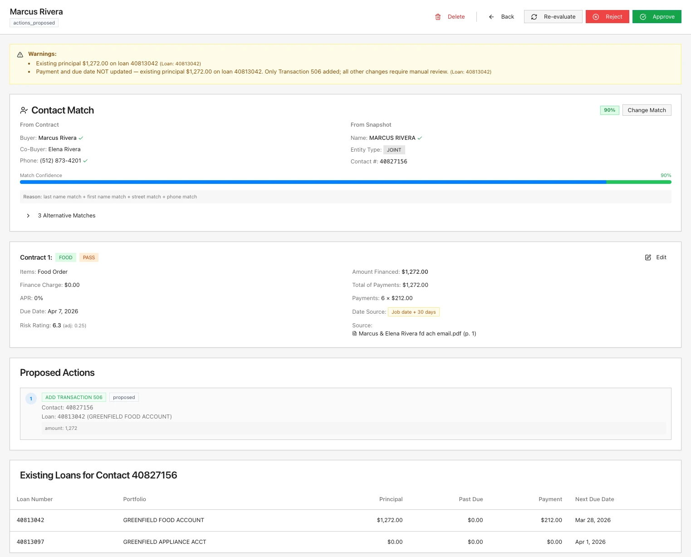
Task: Click the Job date + 30 days badge
Action: [x=413, y=312]
